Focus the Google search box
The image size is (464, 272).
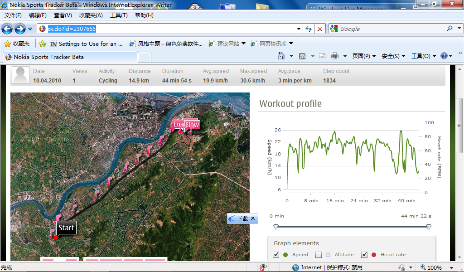(x=392, y=29)
